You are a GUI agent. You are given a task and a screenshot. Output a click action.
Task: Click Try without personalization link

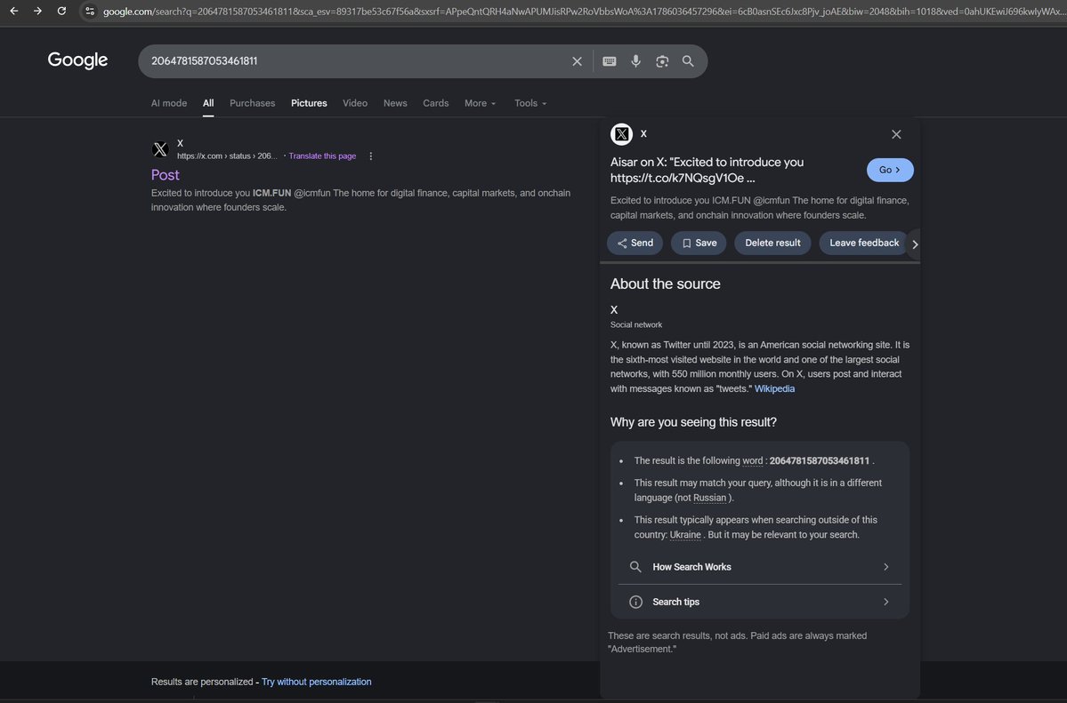coord(317,682)
